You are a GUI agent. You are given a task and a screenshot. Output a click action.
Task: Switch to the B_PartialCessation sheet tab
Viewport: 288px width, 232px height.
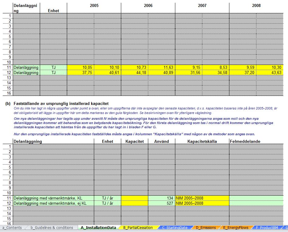point(138,227)
